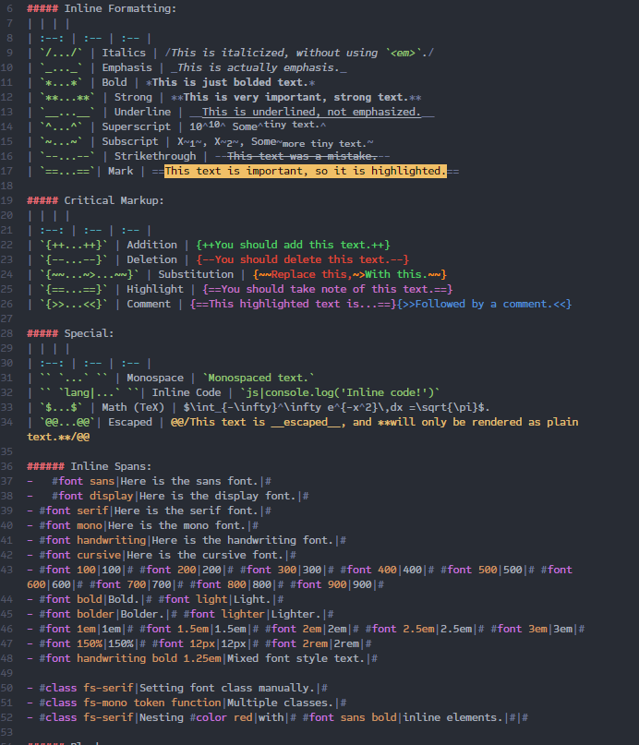Click line number 35 in the gutter
639x745 pixels.
pyautogui.click(x=6, y=451)
